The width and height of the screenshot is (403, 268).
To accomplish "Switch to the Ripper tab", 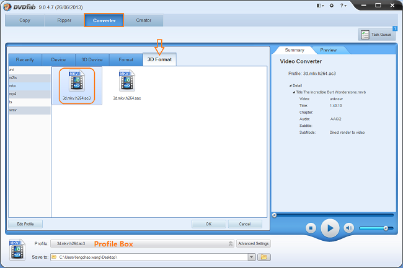I will [x=64, y=20].
